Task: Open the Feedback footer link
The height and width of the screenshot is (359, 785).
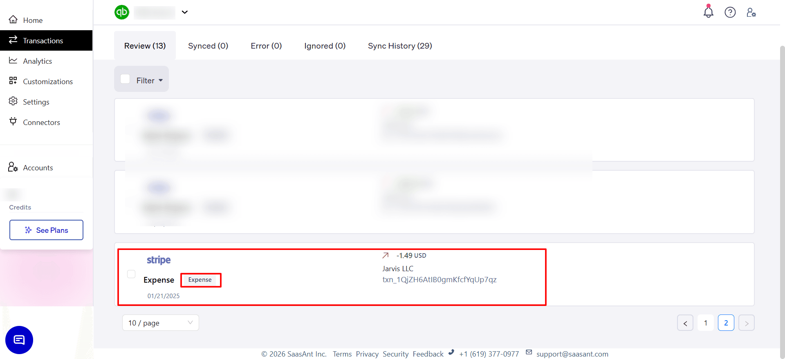Action: point(428,354)
